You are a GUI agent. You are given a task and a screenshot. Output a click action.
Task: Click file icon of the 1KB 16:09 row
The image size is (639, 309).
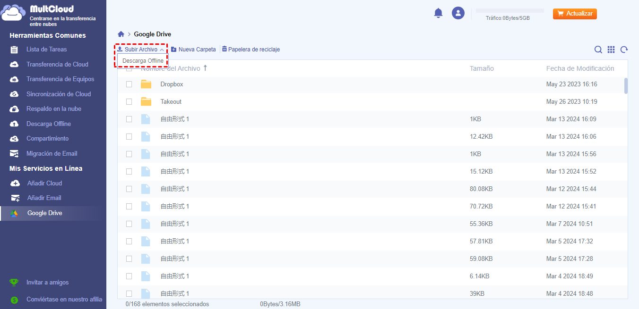[x=146, y=119]
